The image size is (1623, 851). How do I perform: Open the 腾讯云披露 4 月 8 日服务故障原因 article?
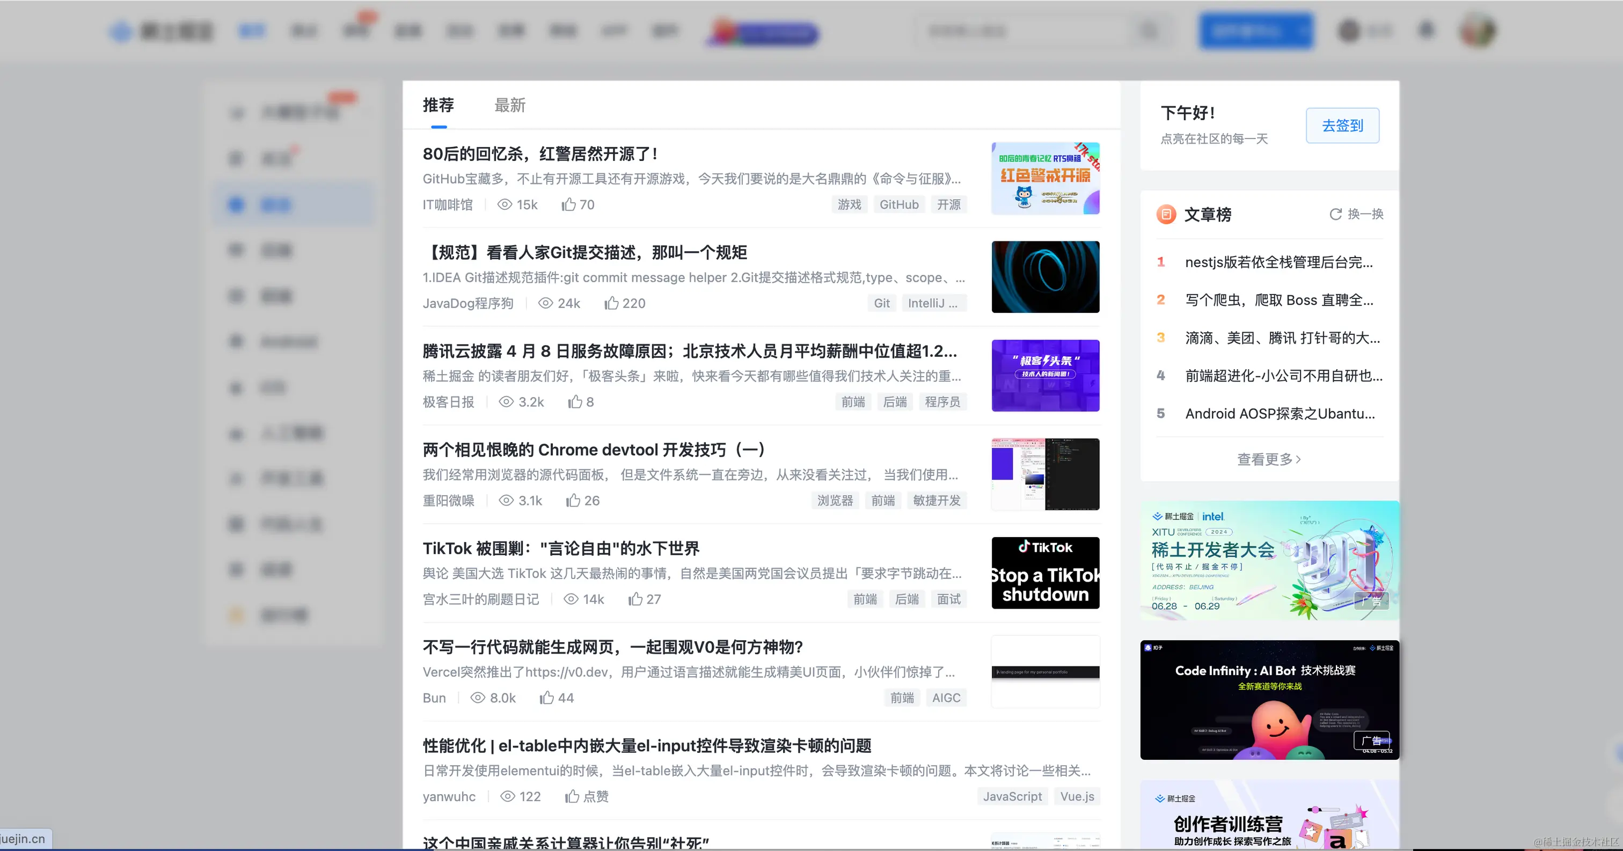tap(690, 351)
